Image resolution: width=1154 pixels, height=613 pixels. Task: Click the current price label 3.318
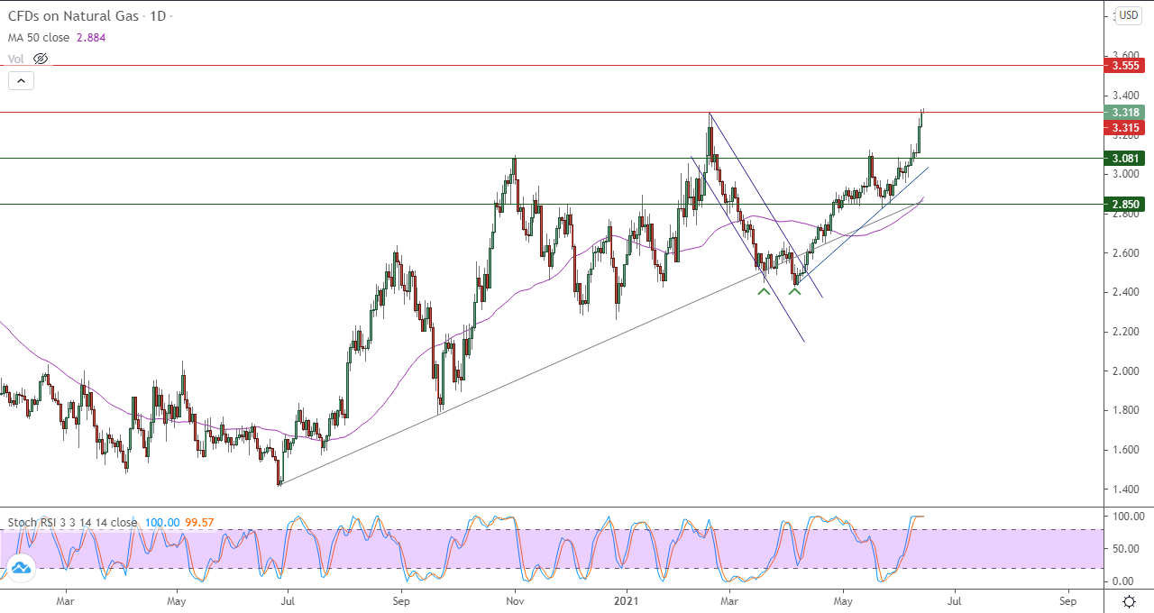click(x=1124, y=113)
